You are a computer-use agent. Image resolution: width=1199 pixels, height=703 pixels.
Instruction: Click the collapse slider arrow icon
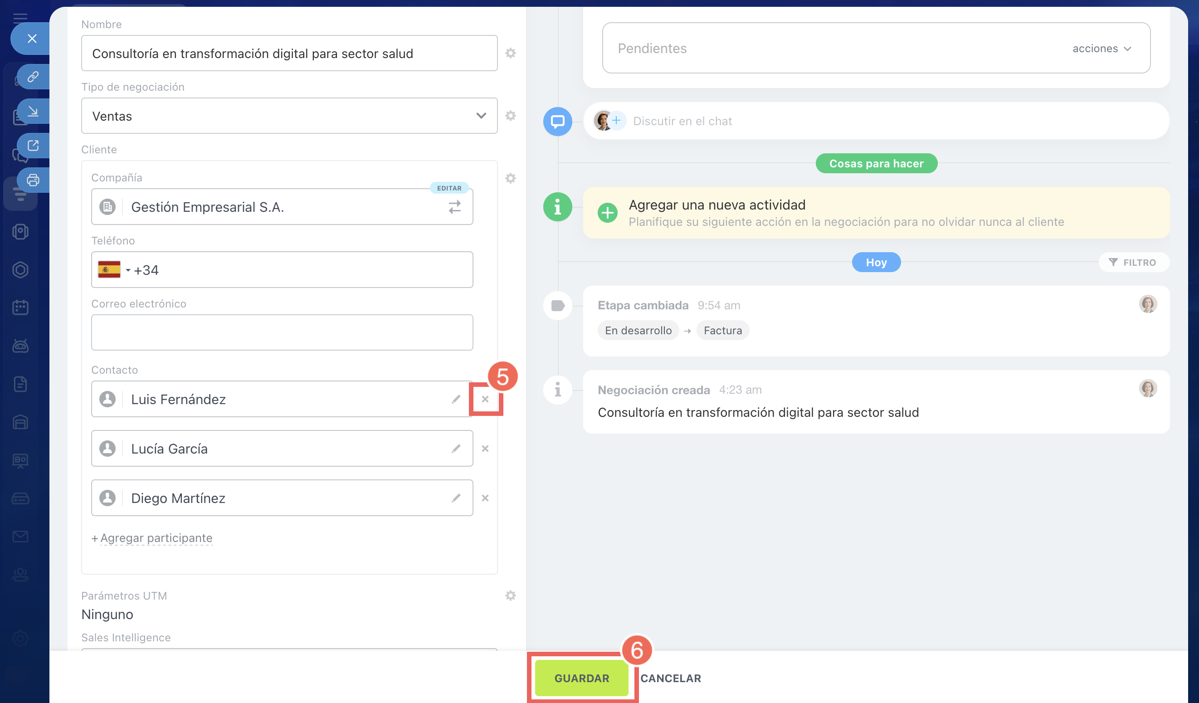pos(33,112)
